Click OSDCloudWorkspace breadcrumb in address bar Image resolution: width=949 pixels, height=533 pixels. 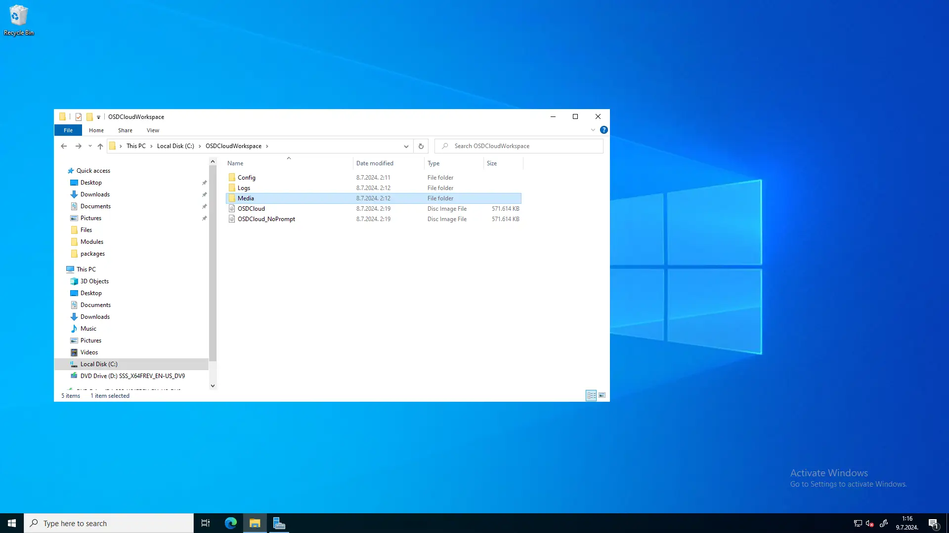tap(233, 146)
